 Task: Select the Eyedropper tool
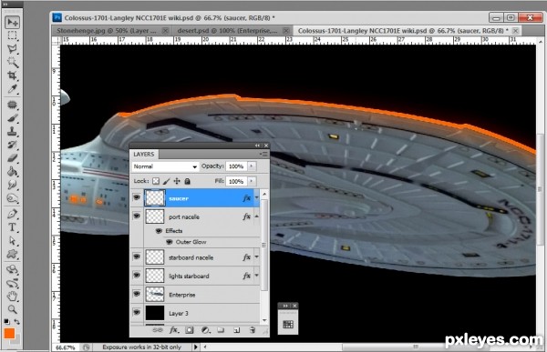pyautogui.click(x=13, y=89)
